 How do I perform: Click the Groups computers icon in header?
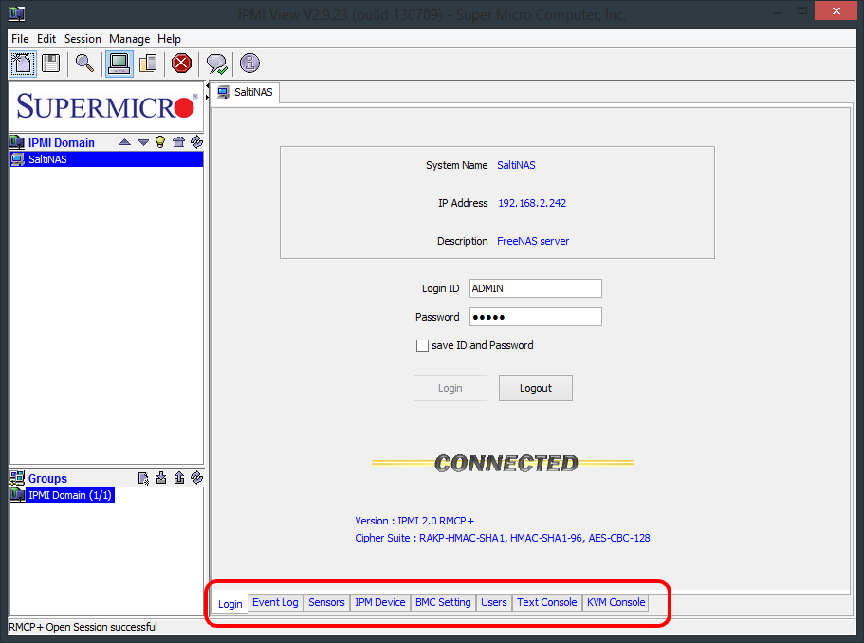[x=17, y=478]
